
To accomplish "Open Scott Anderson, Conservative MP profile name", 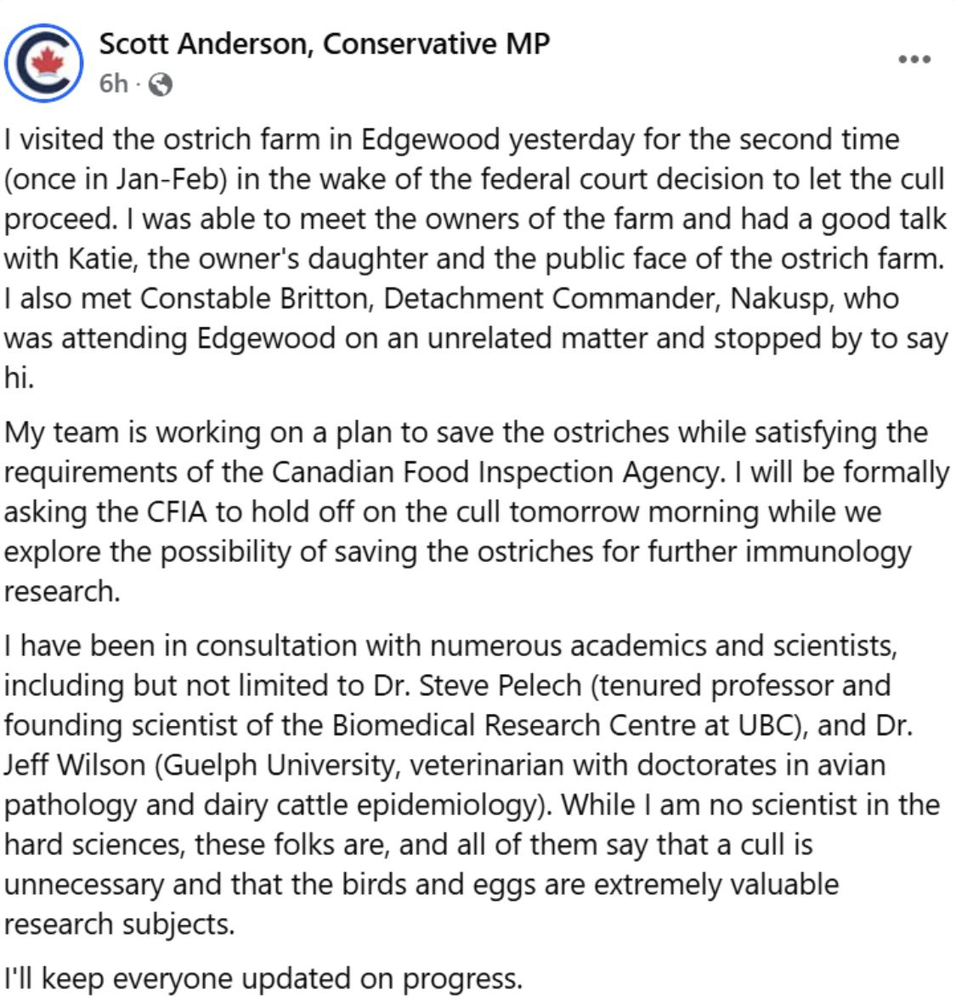I will point(325,43).
